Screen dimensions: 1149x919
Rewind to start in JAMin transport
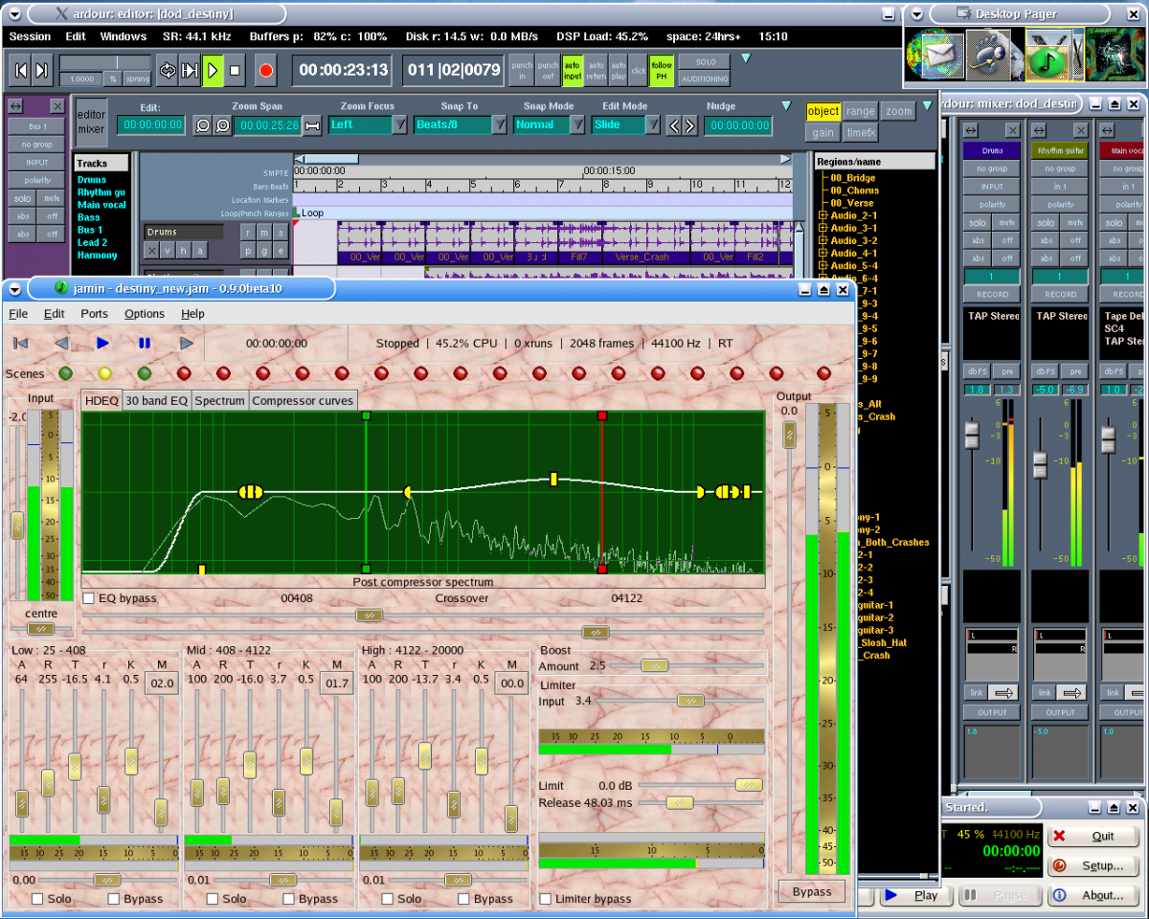pos(21,343)
